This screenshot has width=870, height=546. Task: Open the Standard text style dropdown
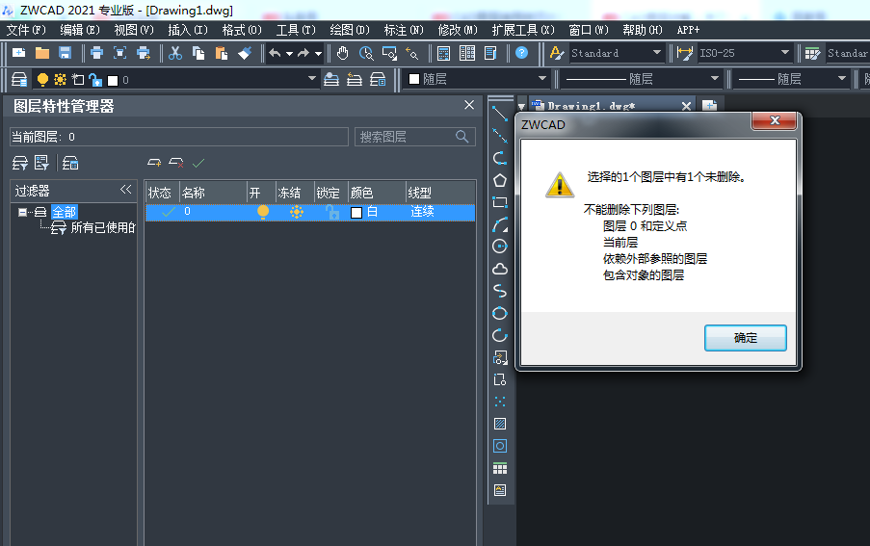(x=618, y=53)
